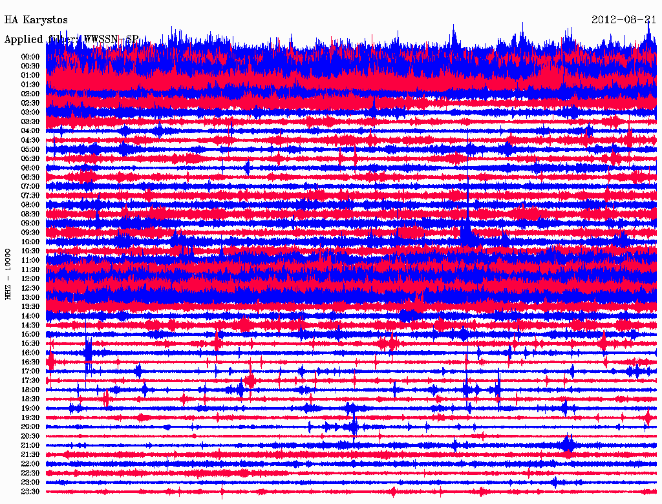The width and height of the screenshot is (662, 504).
Task: Select the 00:00 time label
Action: 30,57
